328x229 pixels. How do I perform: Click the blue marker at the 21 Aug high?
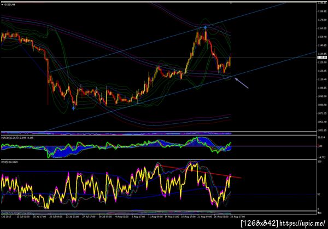(205, 27)
